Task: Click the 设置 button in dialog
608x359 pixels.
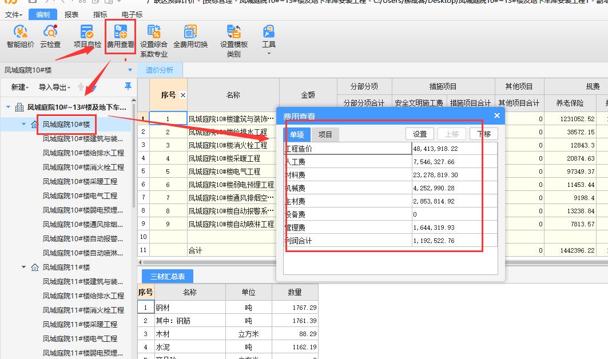Action: tap(420, 134)
